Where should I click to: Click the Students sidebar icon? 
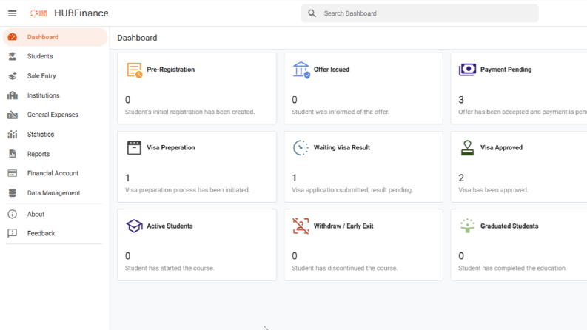pyautogui.click(x=13, y=56)
